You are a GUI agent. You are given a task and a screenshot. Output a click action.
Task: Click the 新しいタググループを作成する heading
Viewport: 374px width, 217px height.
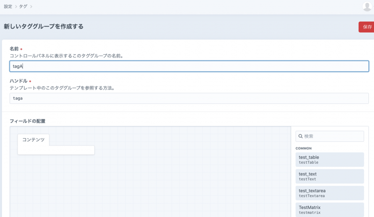(43, 26)
